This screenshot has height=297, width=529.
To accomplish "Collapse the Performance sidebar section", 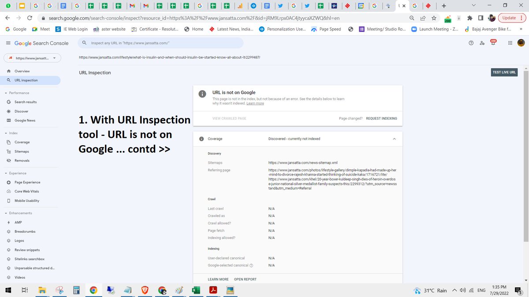I will [6, 93].
